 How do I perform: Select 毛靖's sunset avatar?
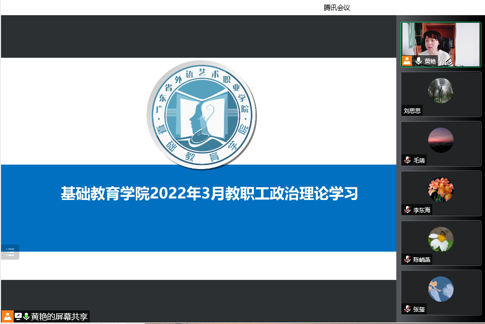(x=441, y=140)
